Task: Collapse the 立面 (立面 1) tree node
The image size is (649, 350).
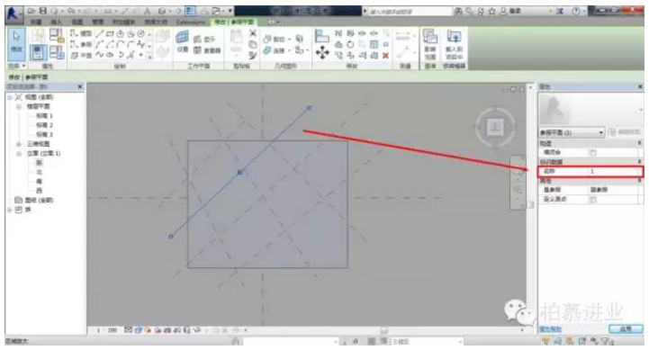Action: tap(19, 154)
